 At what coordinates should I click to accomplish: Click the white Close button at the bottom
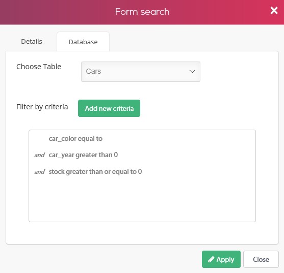click(261, 259)
